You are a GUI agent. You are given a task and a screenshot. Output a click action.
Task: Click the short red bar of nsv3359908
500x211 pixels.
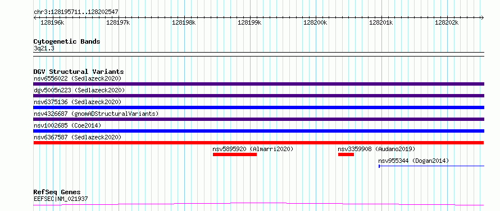coord(346,154)
